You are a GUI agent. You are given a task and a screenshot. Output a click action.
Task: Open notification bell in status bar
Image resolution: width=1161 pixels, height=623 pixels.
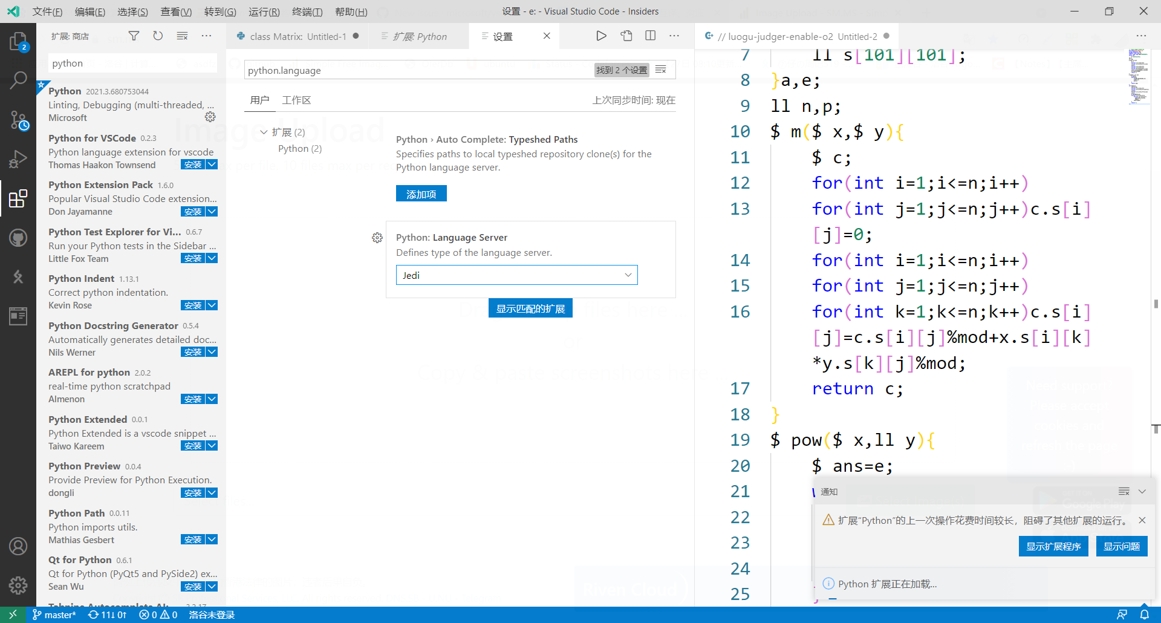pyautogui.click(x=1144, y=615)
